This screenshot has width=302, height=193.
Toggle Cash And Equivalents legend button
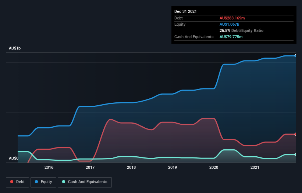point(85,182)
